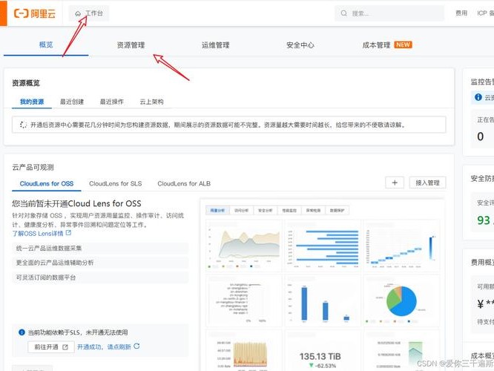494x371 pixels.
Task: Open the 运维管理 tab
Action: pyautogui.click(x=216, y=45)
